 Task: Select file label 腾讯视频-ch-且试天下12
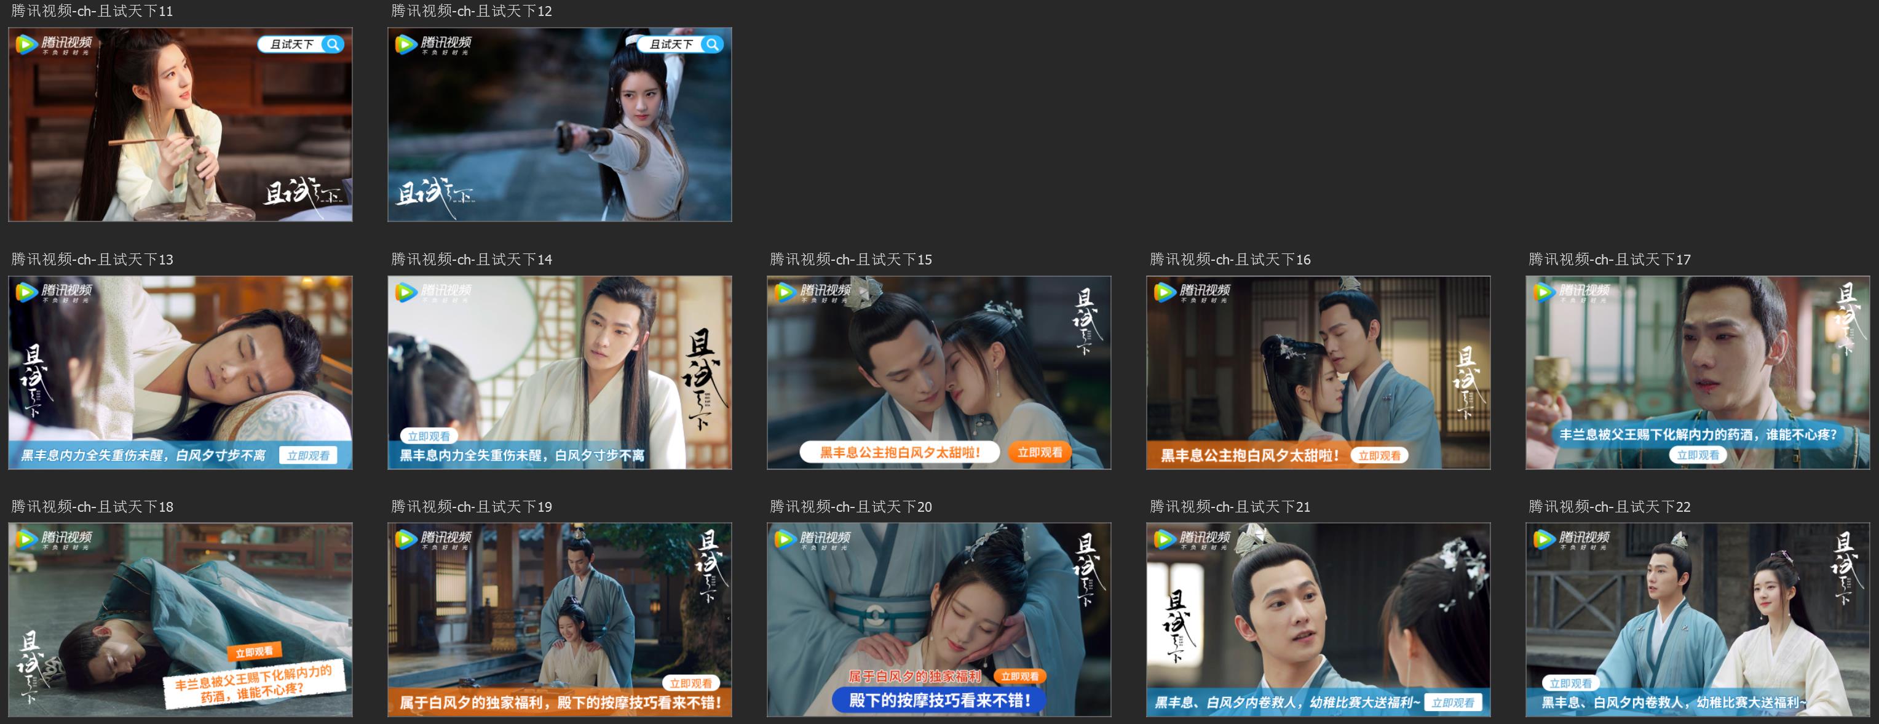pyautogui.click(x=471, y=11)
